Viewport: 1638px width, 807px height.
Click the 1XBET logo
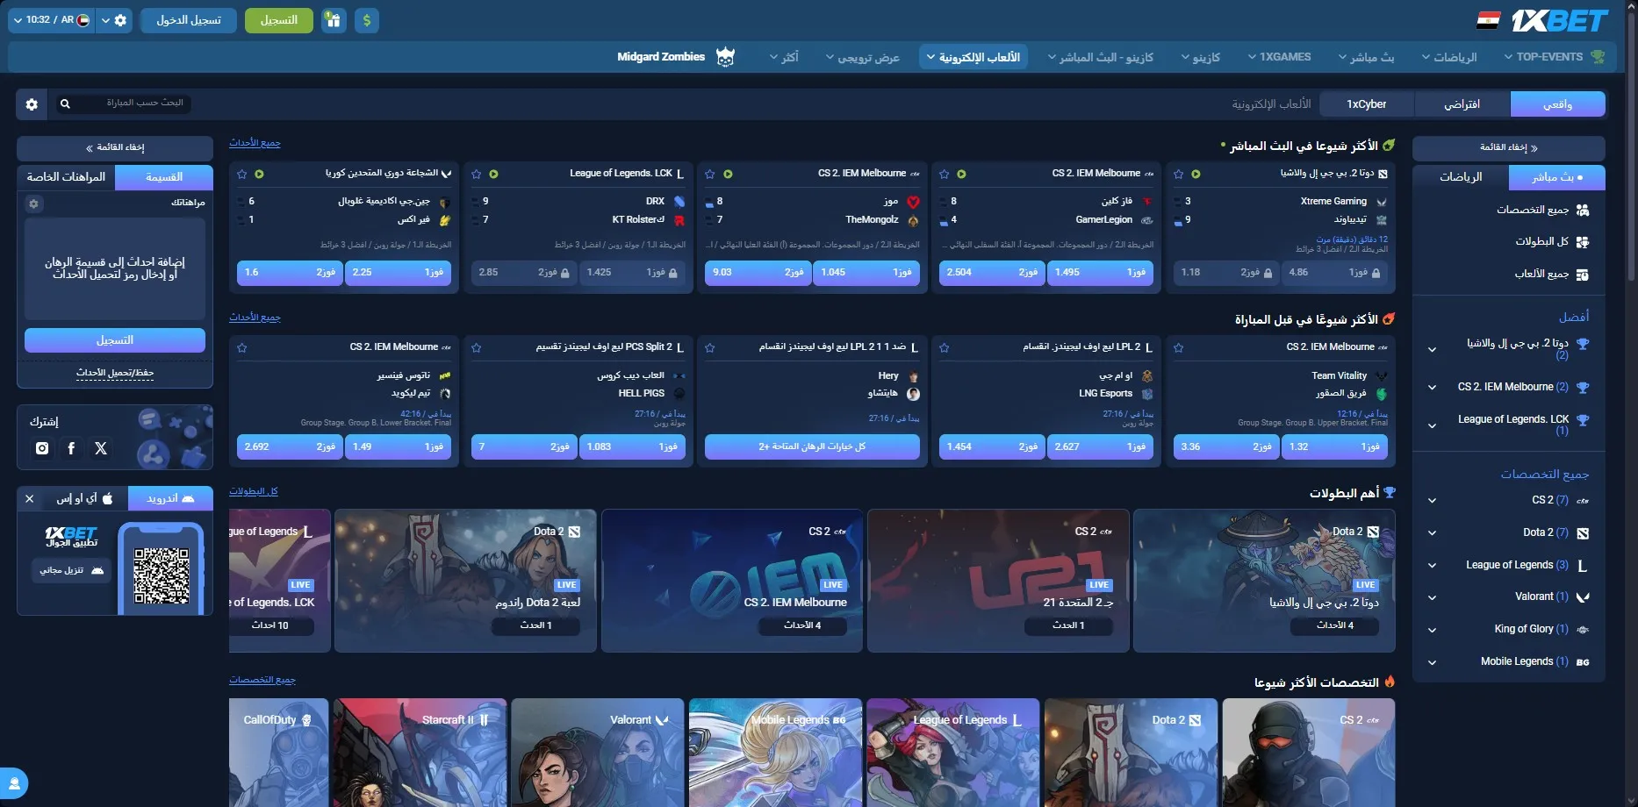[1559, 20]
